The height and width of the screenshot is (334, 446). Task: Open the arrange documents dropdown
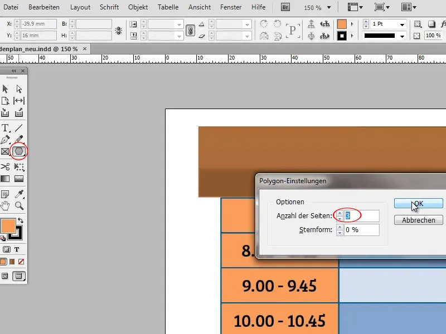409,7
